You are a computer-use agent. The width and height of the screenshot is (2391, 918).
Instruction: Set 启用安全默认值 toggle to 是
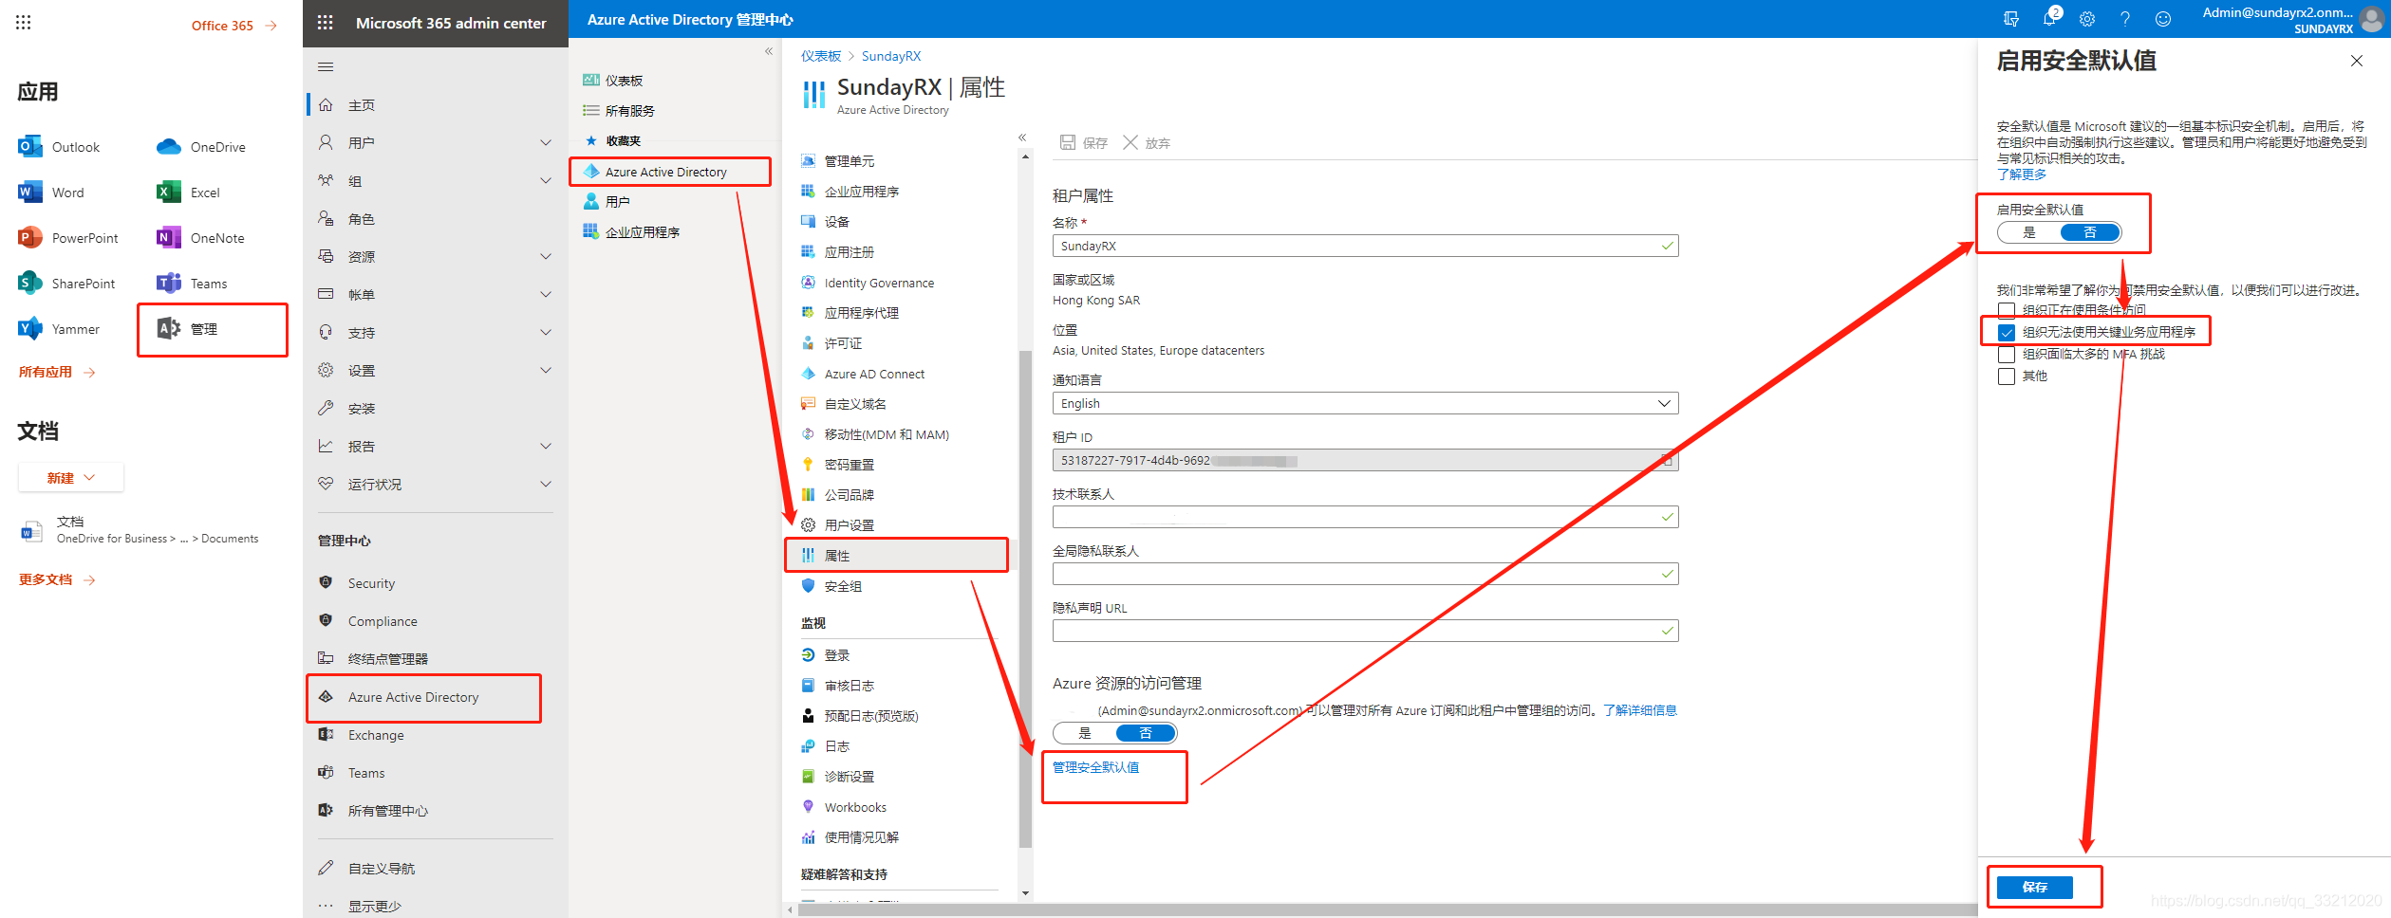tap(2029, 232)
